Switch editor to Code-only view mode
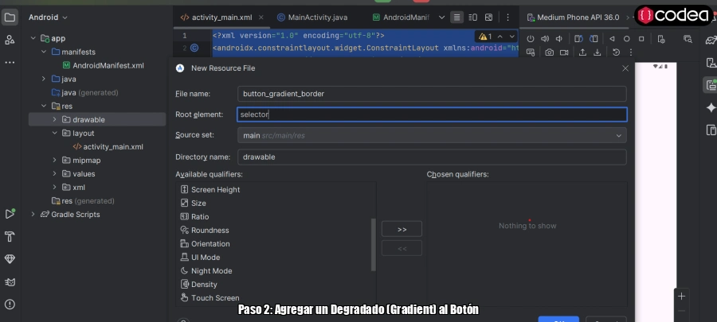The width and height of the screenshot is (717, 322). 456,17
